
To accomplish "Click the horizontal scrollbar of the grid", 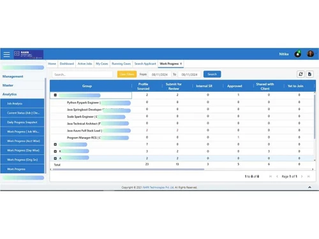I will 128,170.
